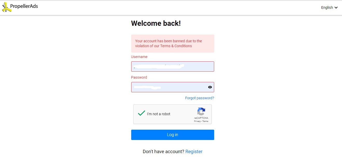Click the PropellerAds brand name text

tap(24, 6)
